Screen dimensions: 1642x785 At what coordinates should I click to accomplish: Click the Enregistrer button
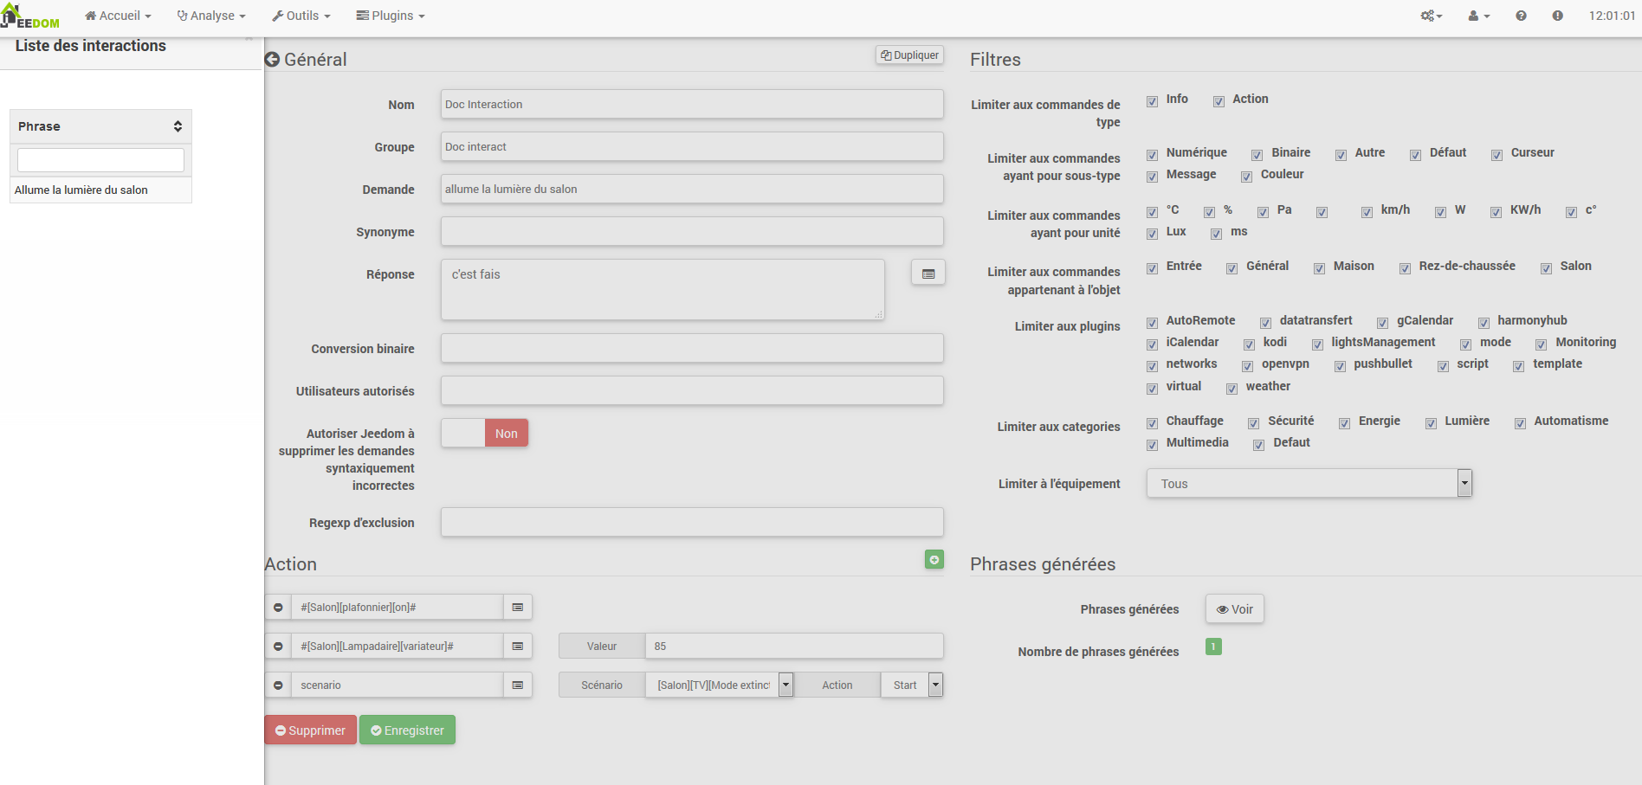407,730
